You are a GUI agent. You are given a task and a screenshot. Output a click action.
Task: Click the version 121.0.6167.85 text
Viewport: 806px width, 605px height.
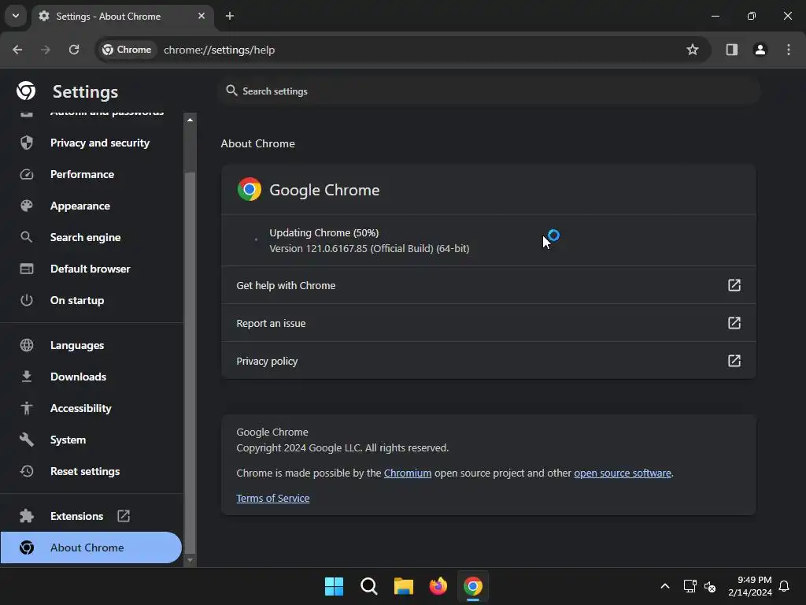click(x=369, y=248)
